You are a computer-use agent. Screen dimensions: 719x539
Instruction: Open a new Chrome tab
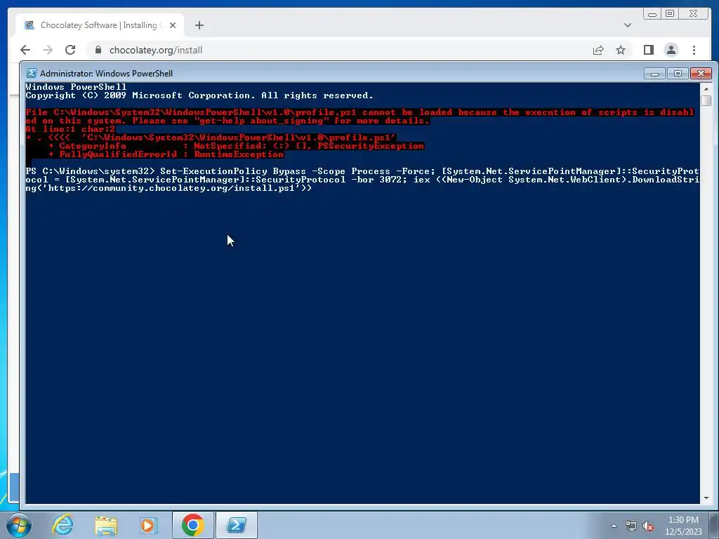click(x=199, y=25)
